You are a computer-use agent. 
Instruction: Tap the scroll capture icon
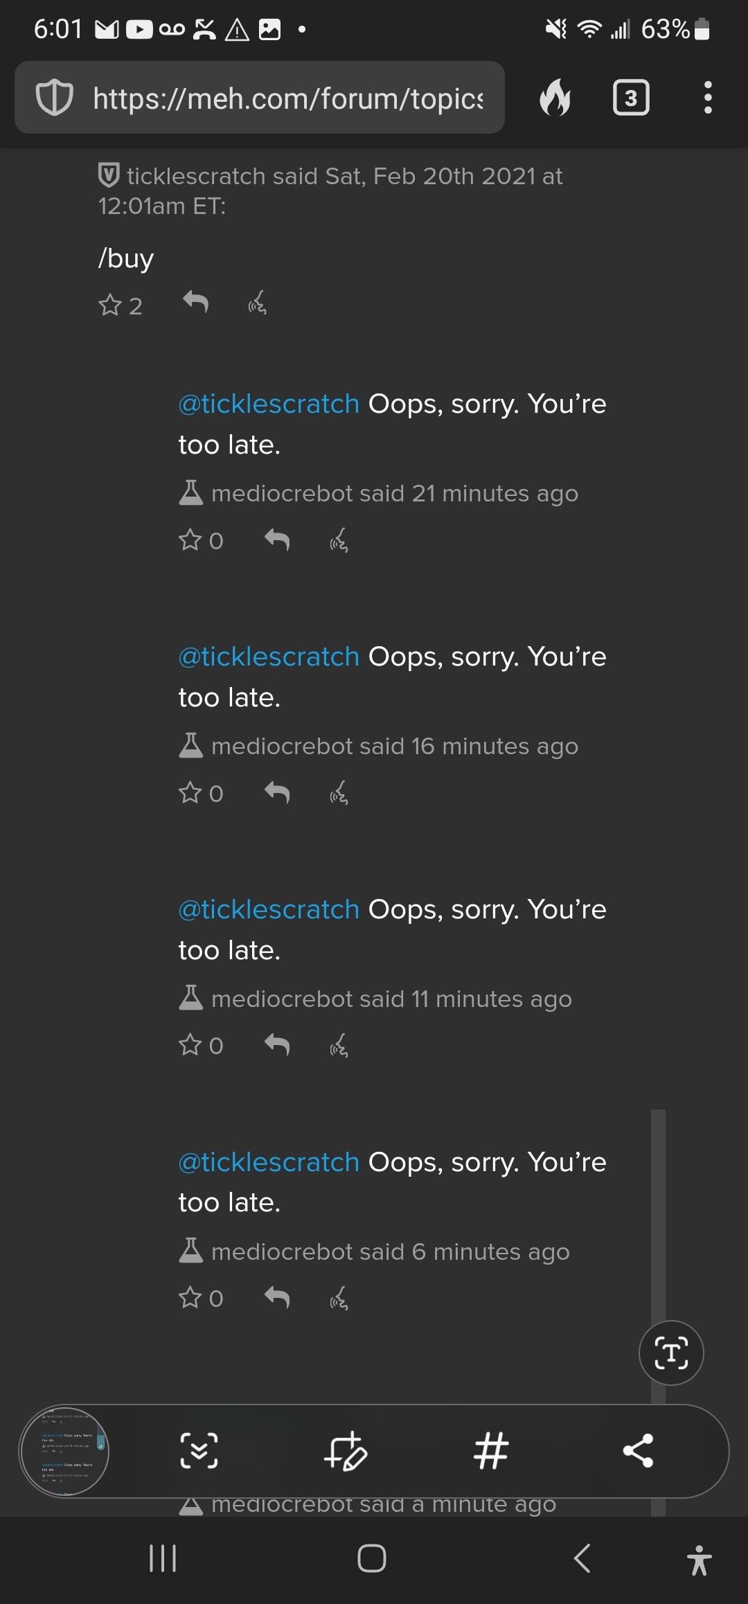point(199,1451)
